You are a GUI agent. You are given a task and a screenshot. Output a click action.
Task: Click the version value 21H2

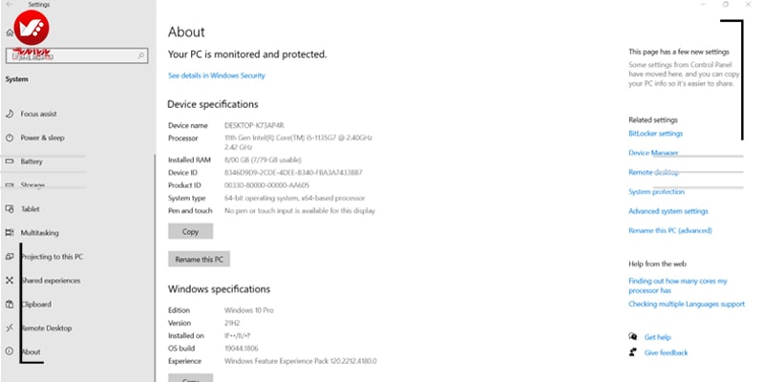(x=232, y=323)
